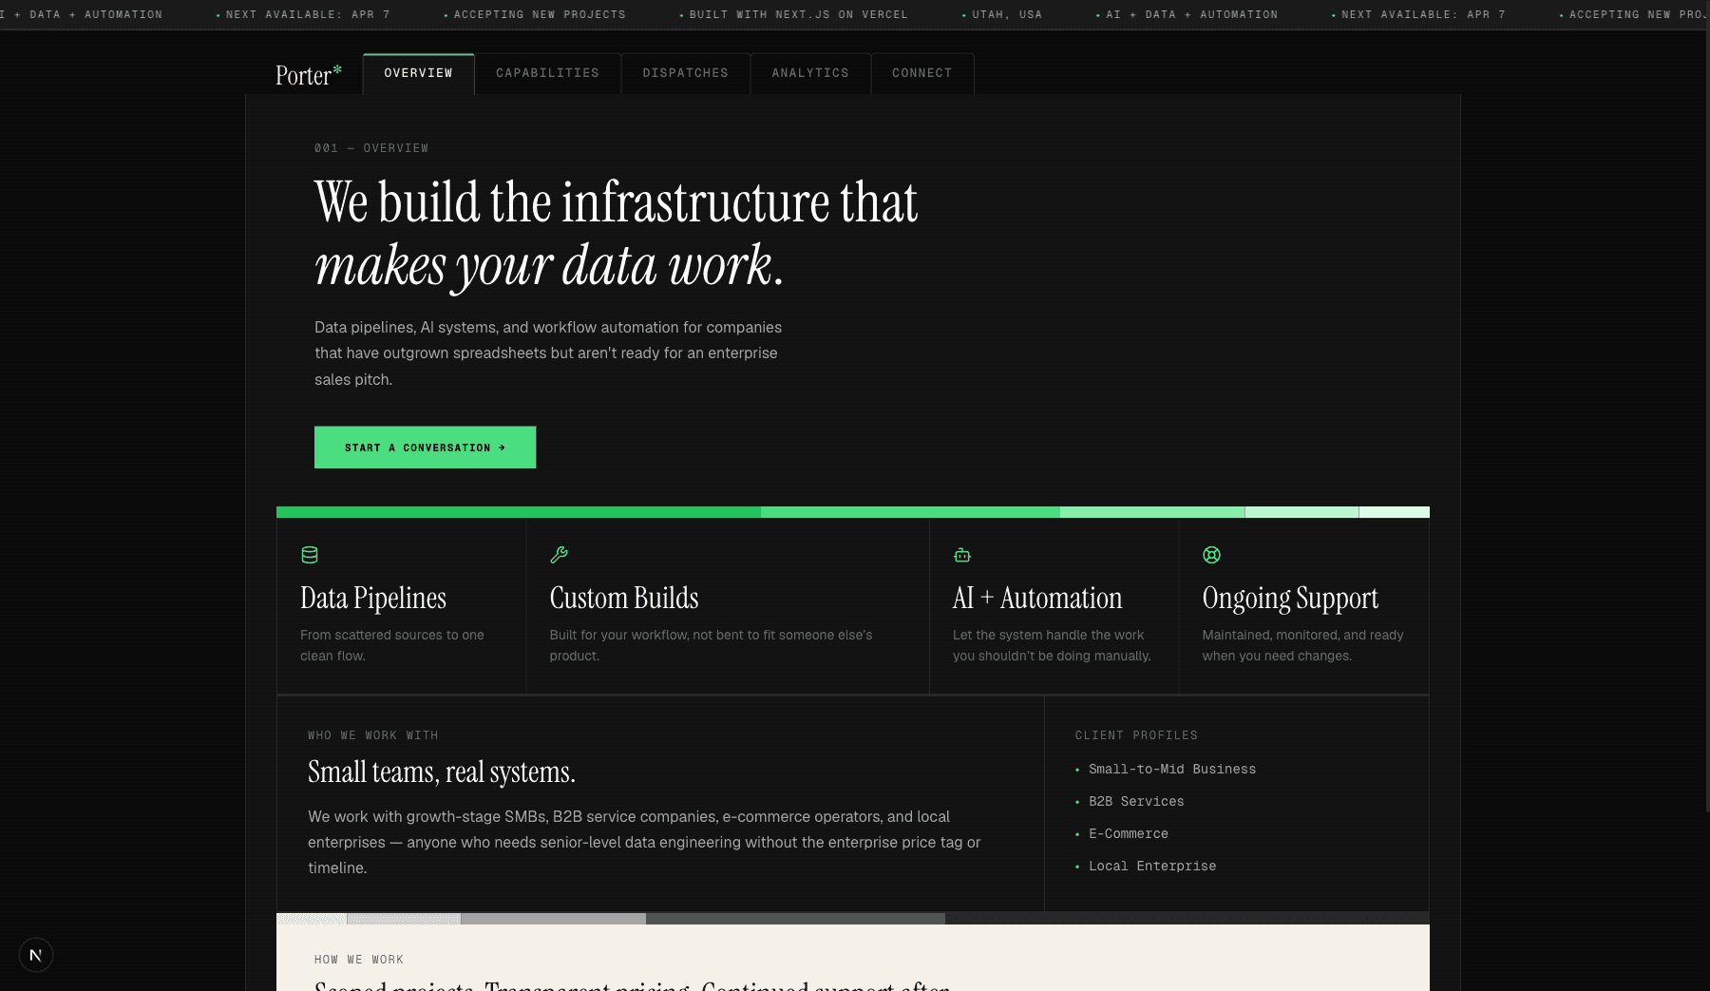Select the E-Commerce client profile
This screenshot has height=991, width=1710.
click(x=1129, y=833)
